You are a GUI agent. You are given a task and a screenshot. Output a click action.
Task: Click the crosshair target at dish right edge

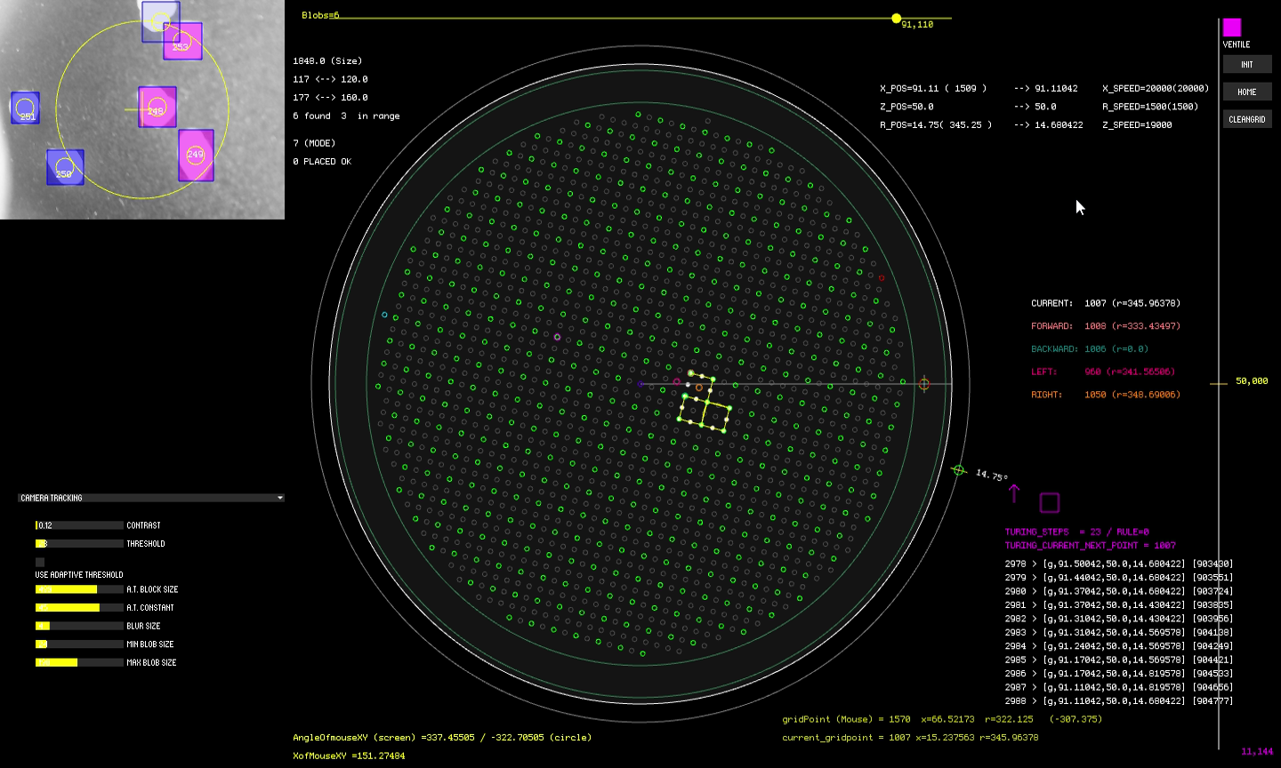924,383
